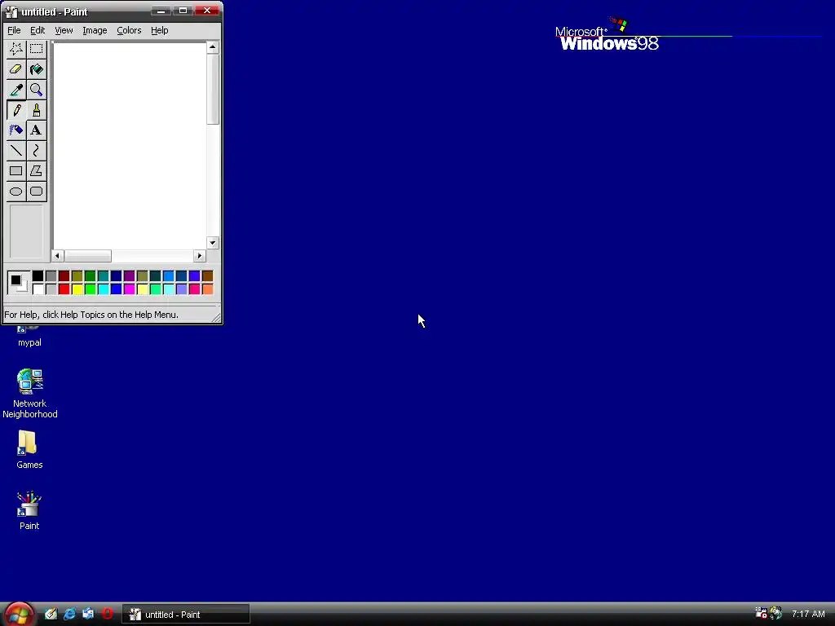Select the Text tool
Screen dimensions: 835x626
pos(36,130)
